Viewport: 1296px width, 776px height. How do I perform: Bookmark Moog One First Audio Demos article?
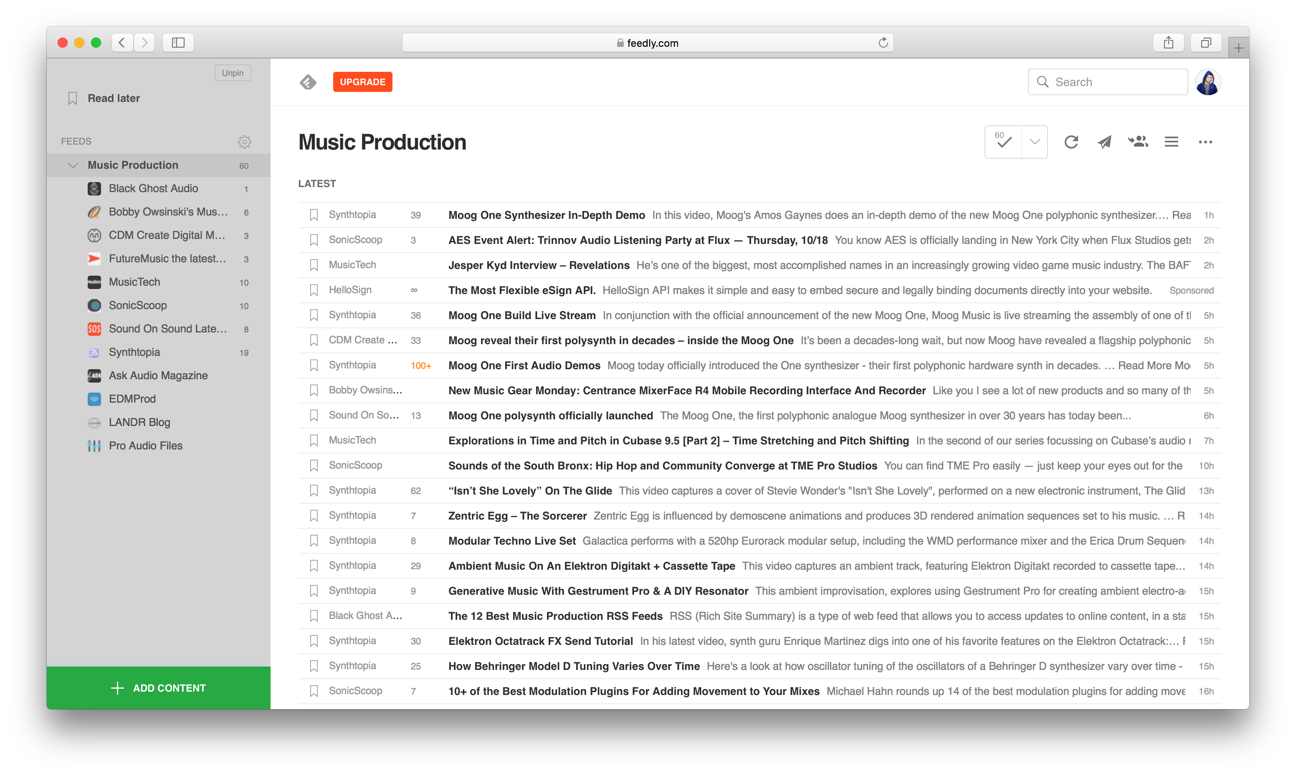point(314,365)
